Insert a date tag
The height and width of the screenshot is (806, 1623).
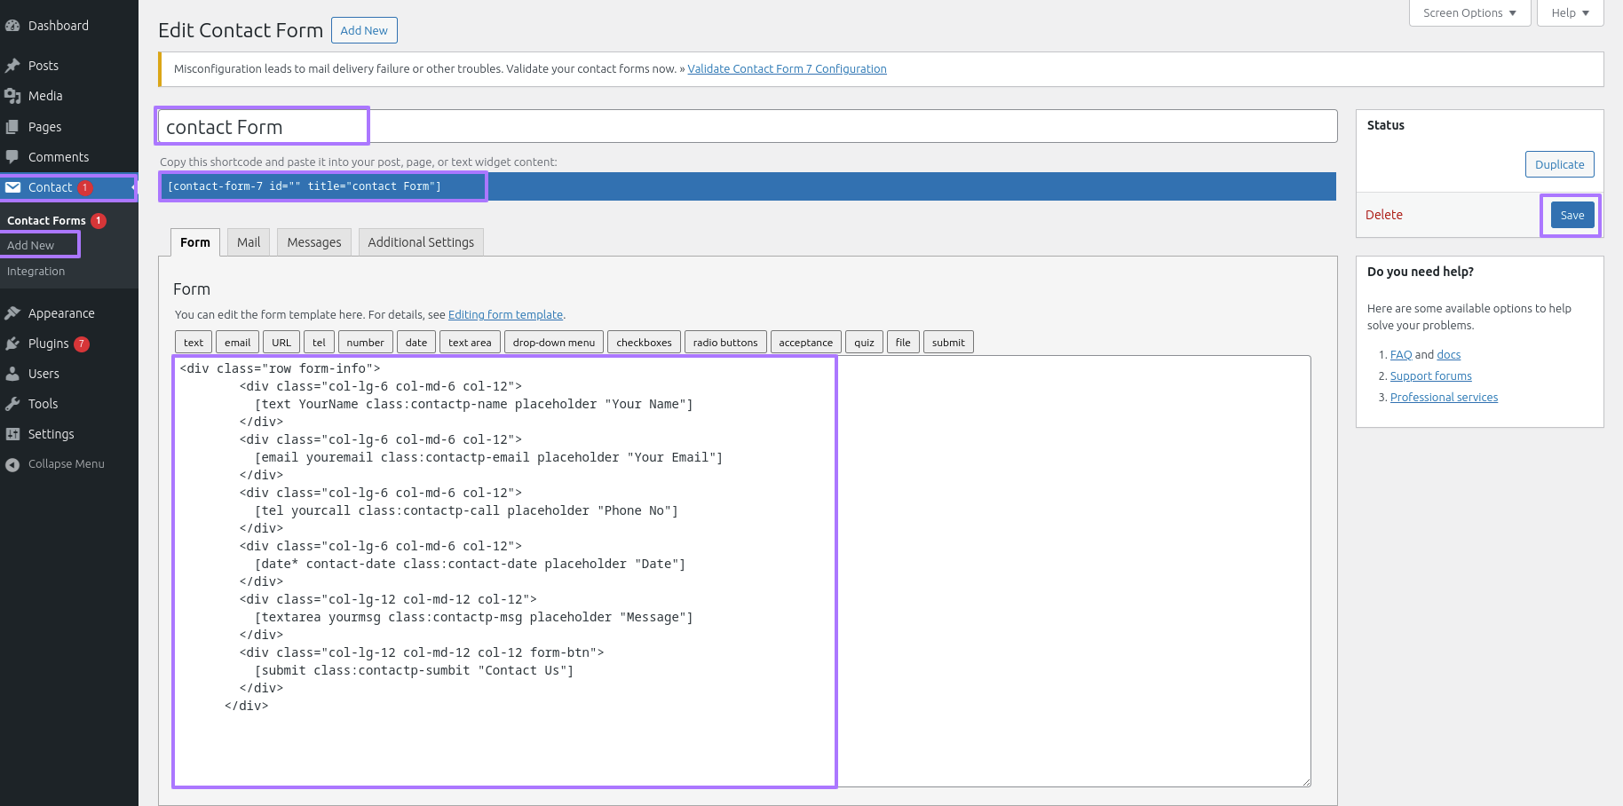tap(416, 343)
